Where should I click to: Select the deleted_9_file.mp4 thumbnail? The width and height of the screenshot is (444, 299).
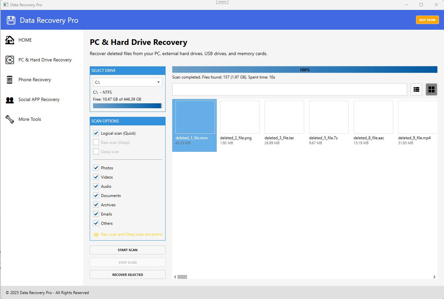pyautogui.click(x=418, y=117)
